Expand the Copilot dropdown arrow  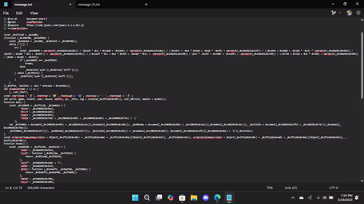340,13
